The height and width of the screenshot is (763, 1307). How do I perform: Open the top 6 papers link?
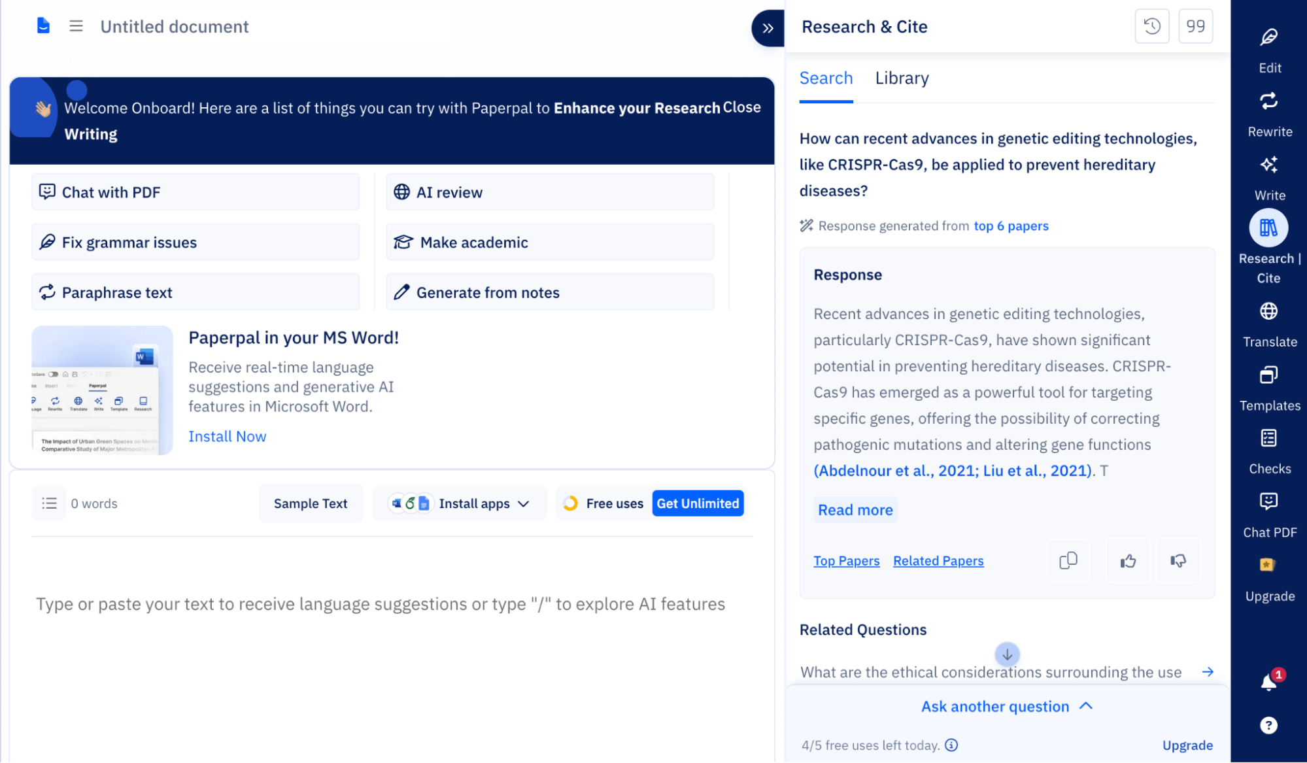(1011, 226)
